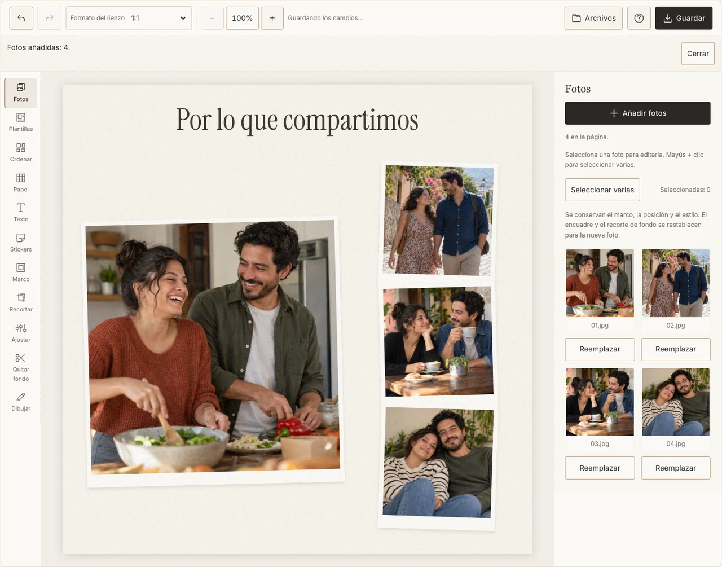Viewport: 722px width, 567px height.
Task: Zoom in with the plus button
Action: 272,18
